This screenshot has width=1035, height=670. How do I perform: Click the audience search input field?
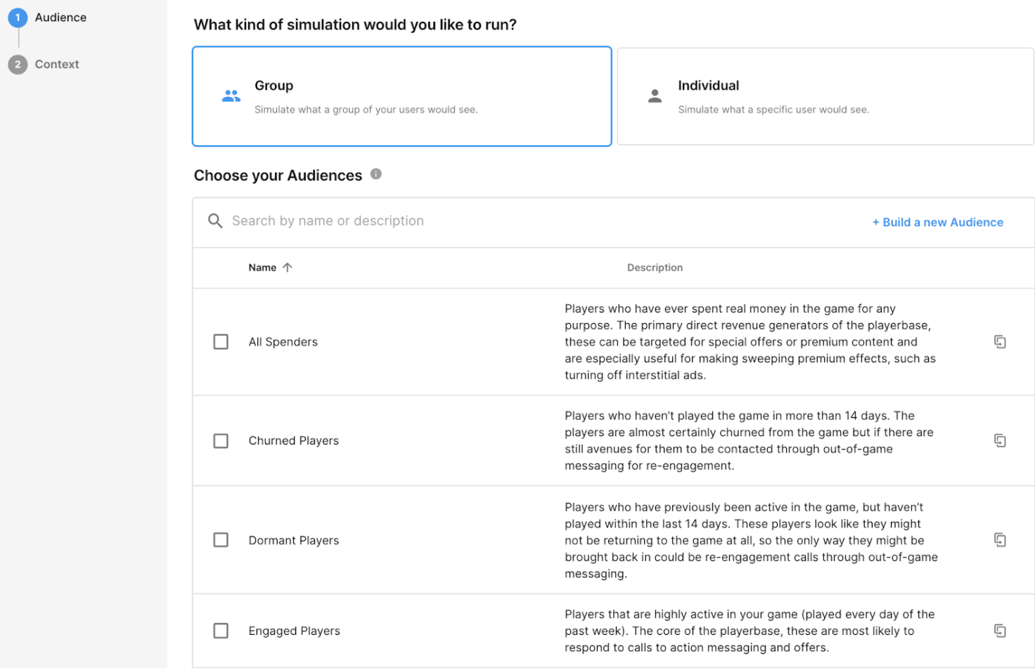(x=492, y=221)
